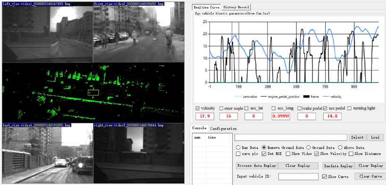Choose the Ground Data radio option
The image size is (386, 185).
308,147
